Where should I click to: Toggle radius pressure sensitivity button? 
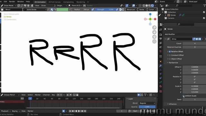point(93,10)
